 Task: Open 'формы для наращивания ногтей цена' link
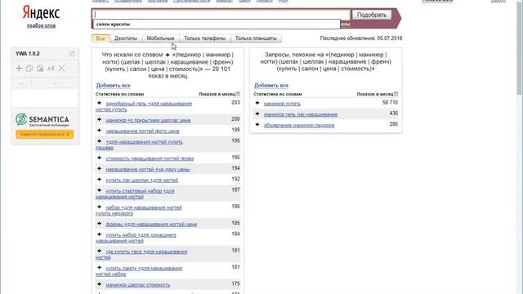[151, 225]
